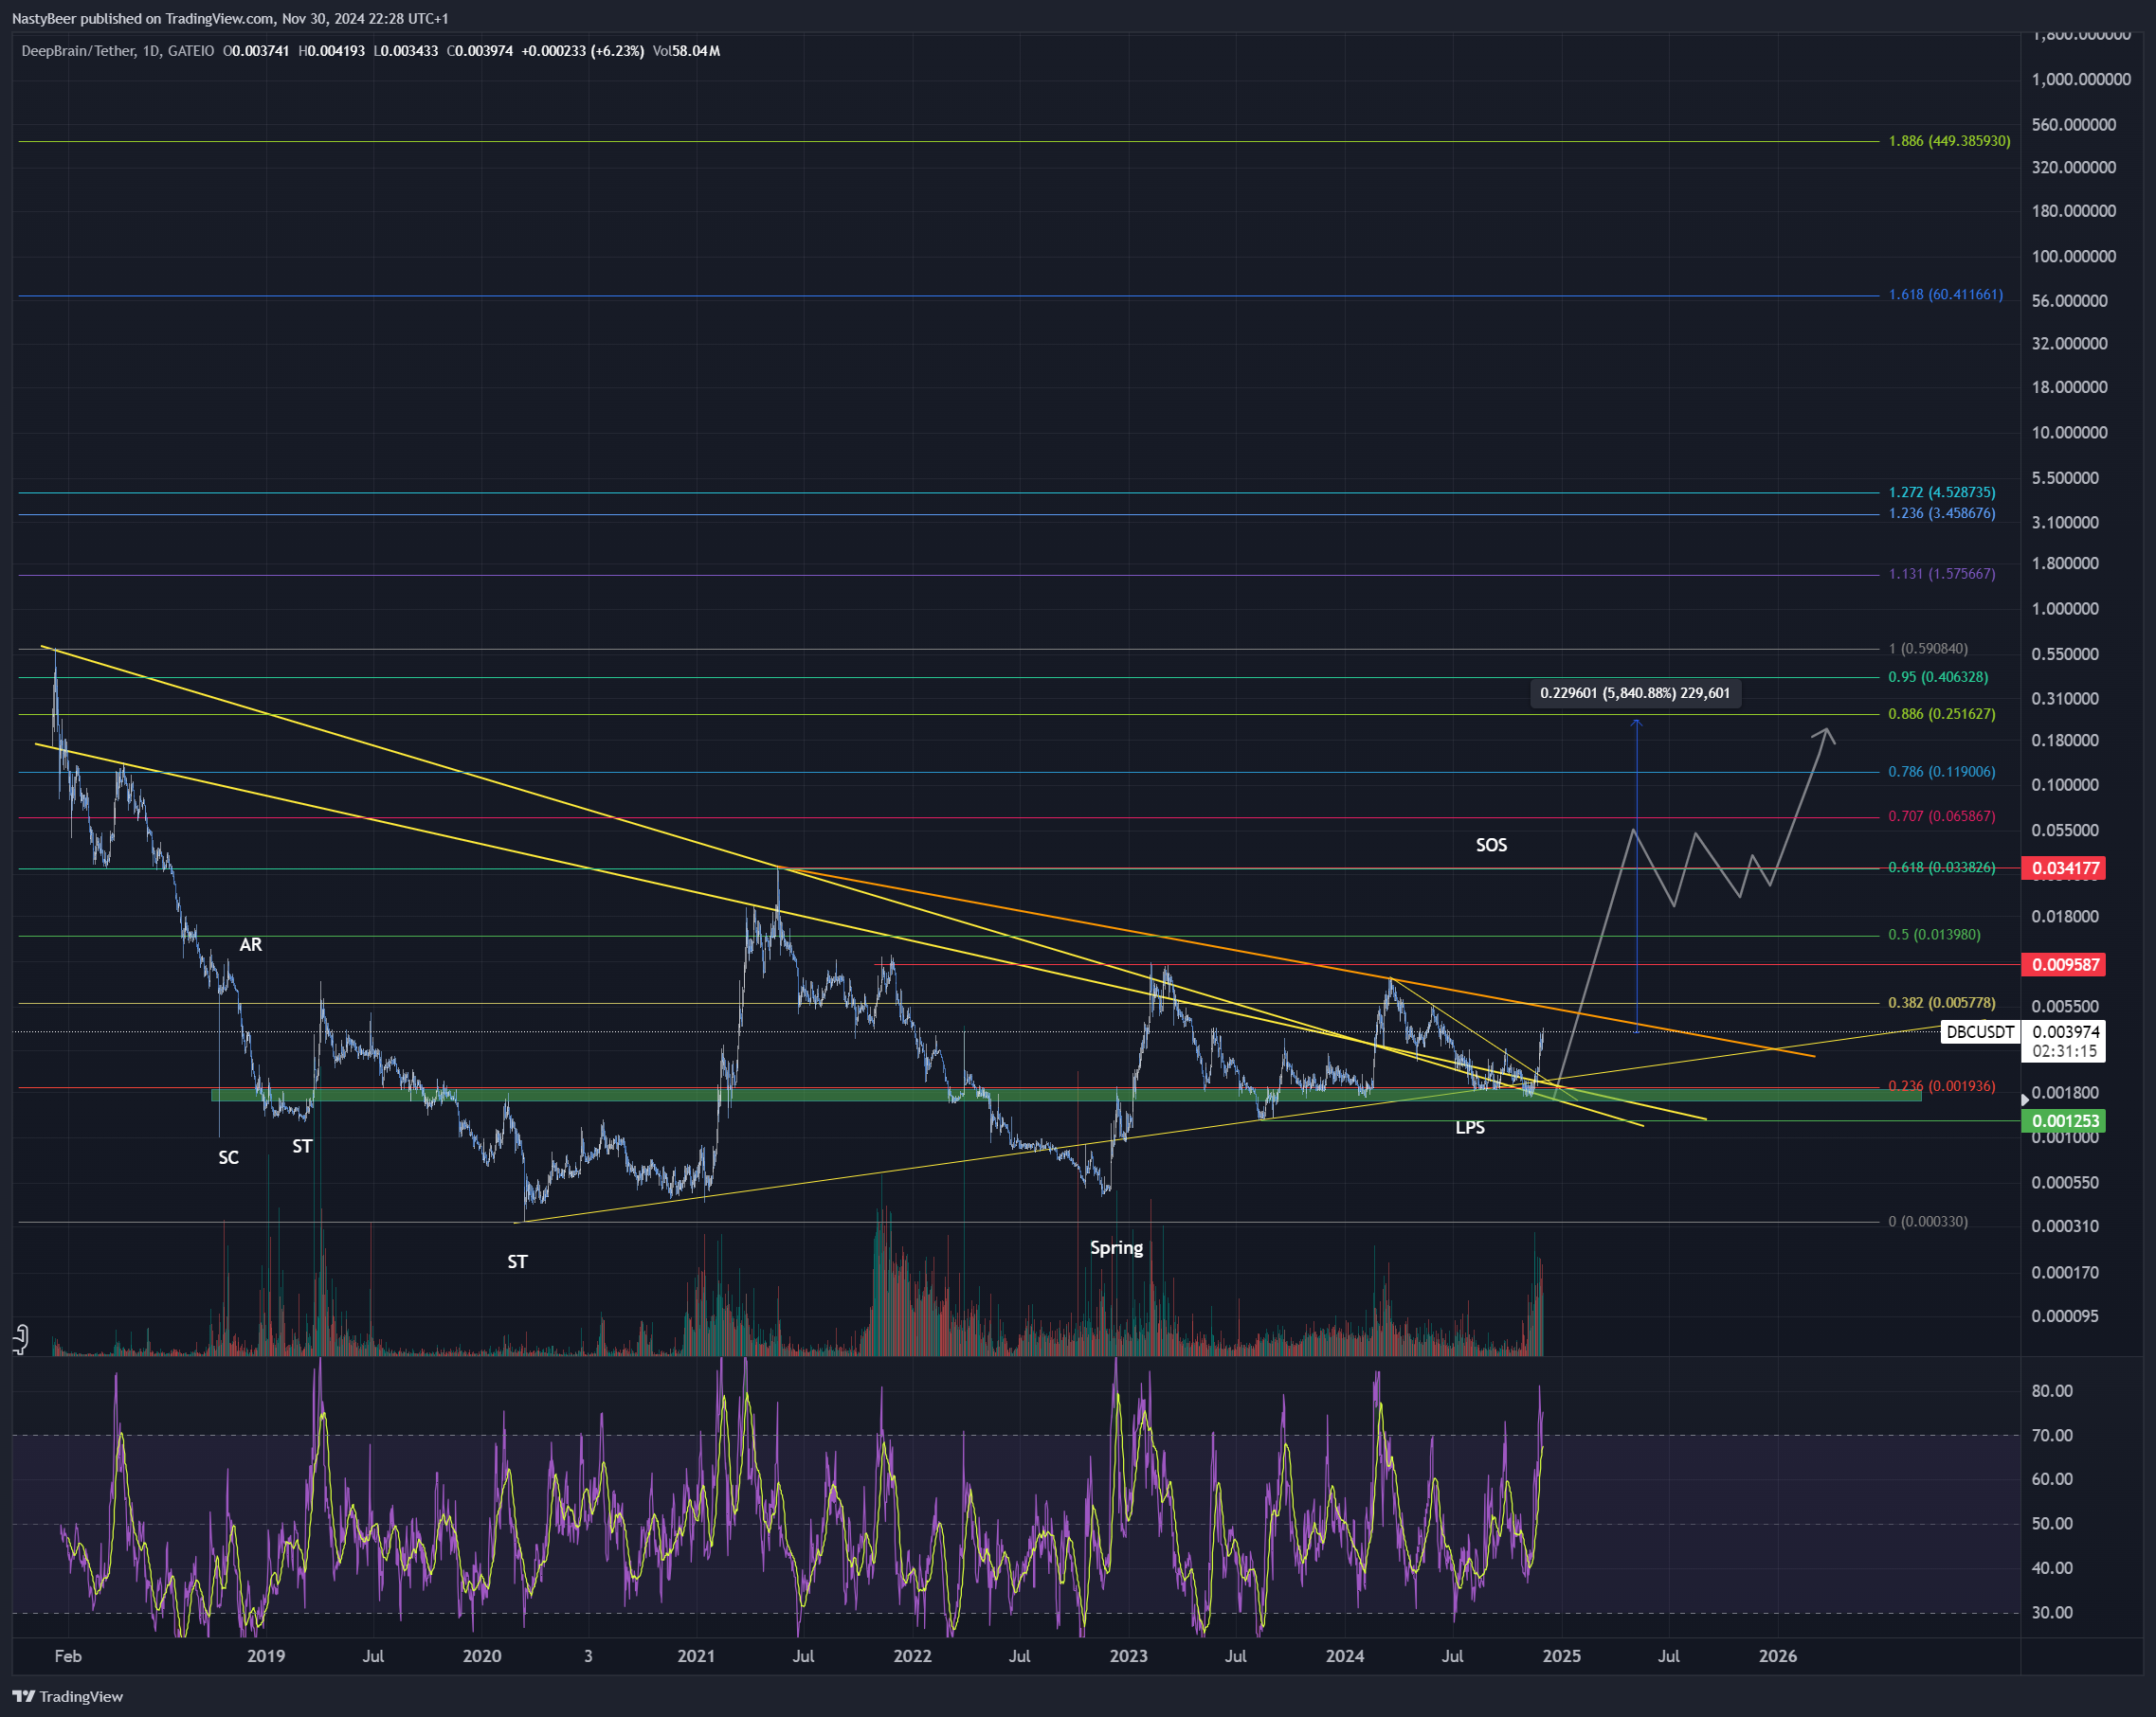Select the 0.886 (0.251627) Fibonacci label
Viewport: 2156px width, 1717px height.
pos(1941,713)
